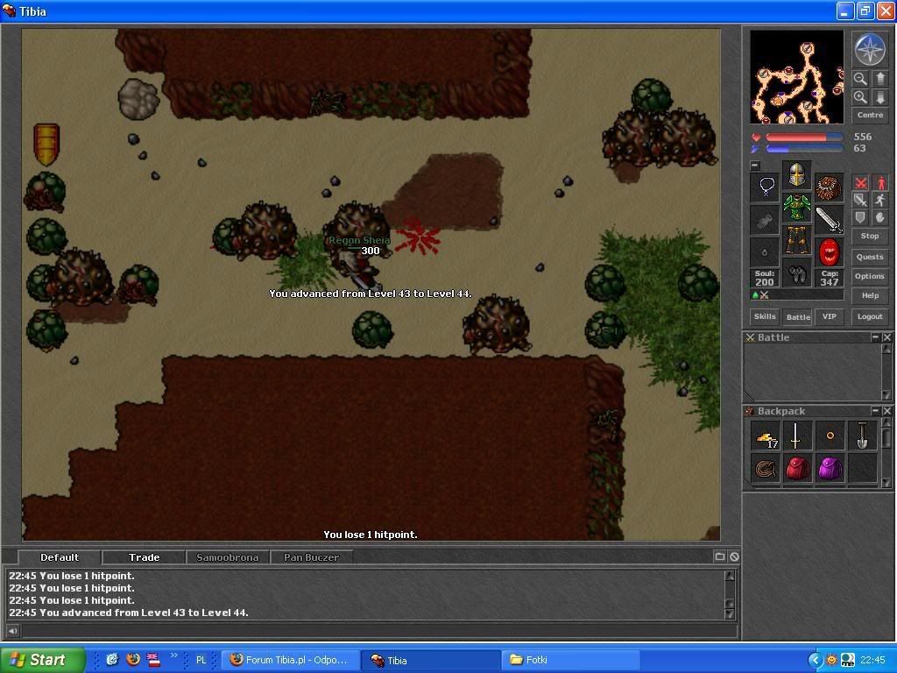Click the chat message input field

click(378, 631)
